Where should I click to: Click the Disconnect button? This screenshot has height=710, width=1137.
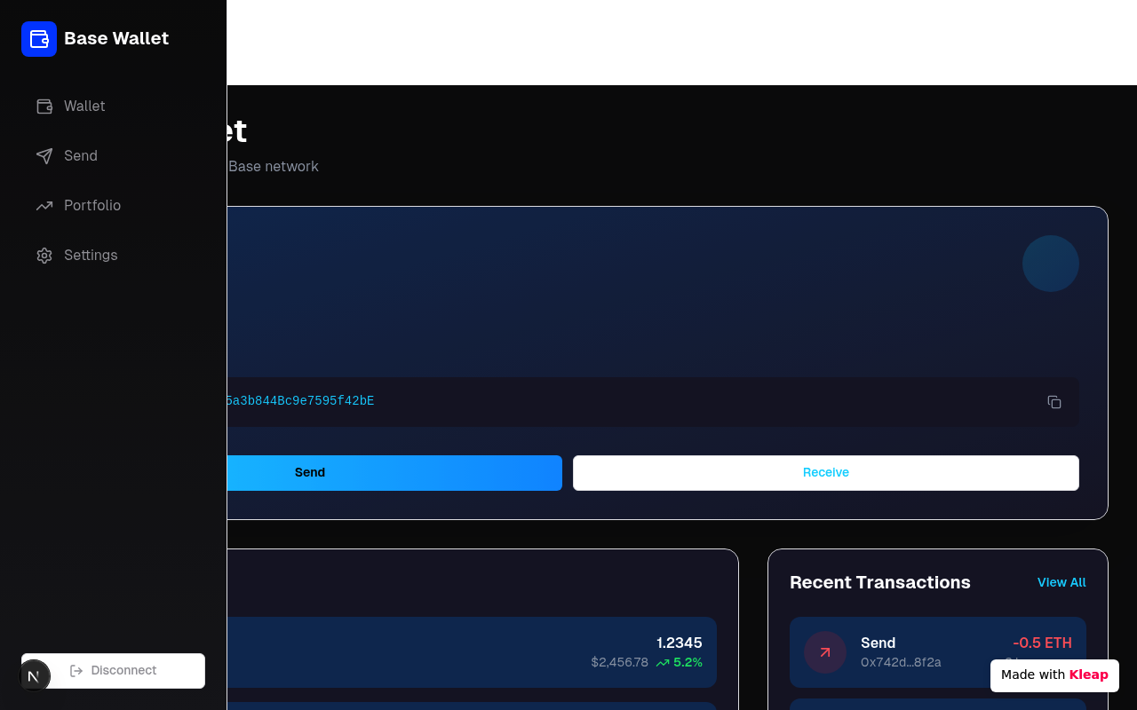(114, 671)
